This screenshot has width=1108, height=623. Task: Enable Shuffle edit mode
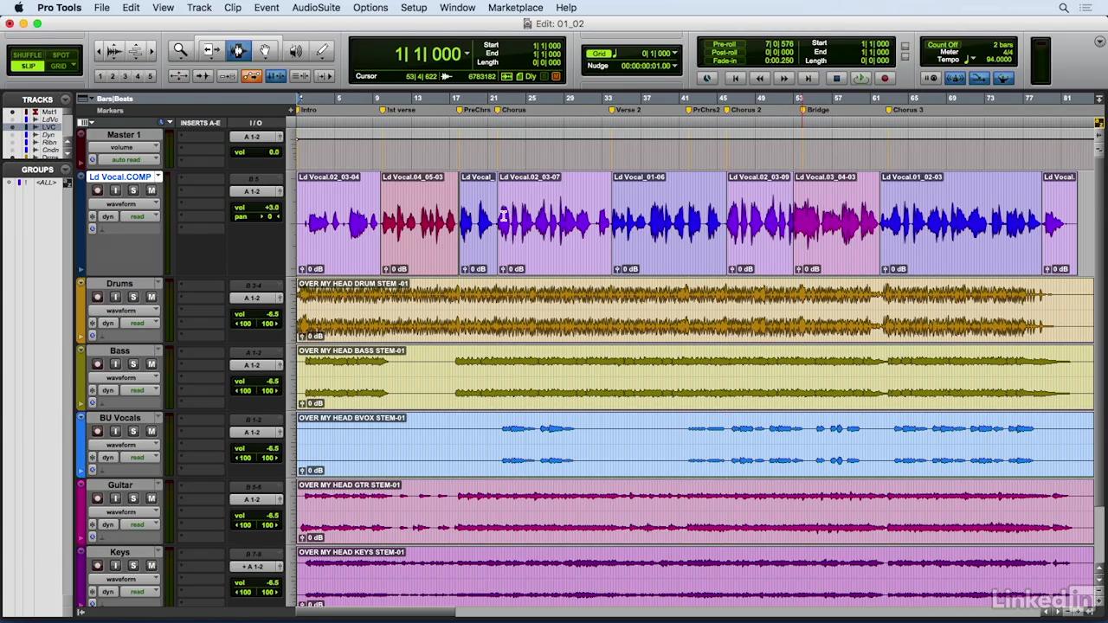[x=27, y=55]
